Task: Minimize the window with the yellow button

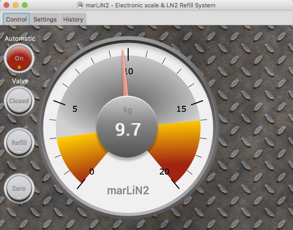Action: (x=16, y=5)
